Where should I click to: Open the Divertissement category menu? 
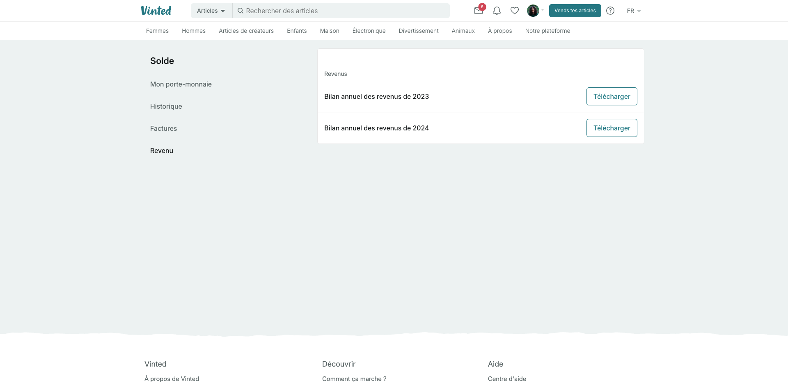pyautogui.click(x=419, y=31)
